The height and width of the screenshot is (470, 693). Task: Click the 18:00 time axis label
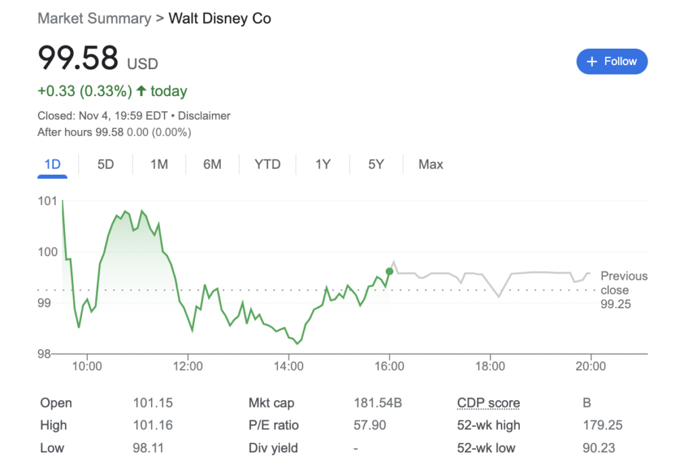coord(490,366)
